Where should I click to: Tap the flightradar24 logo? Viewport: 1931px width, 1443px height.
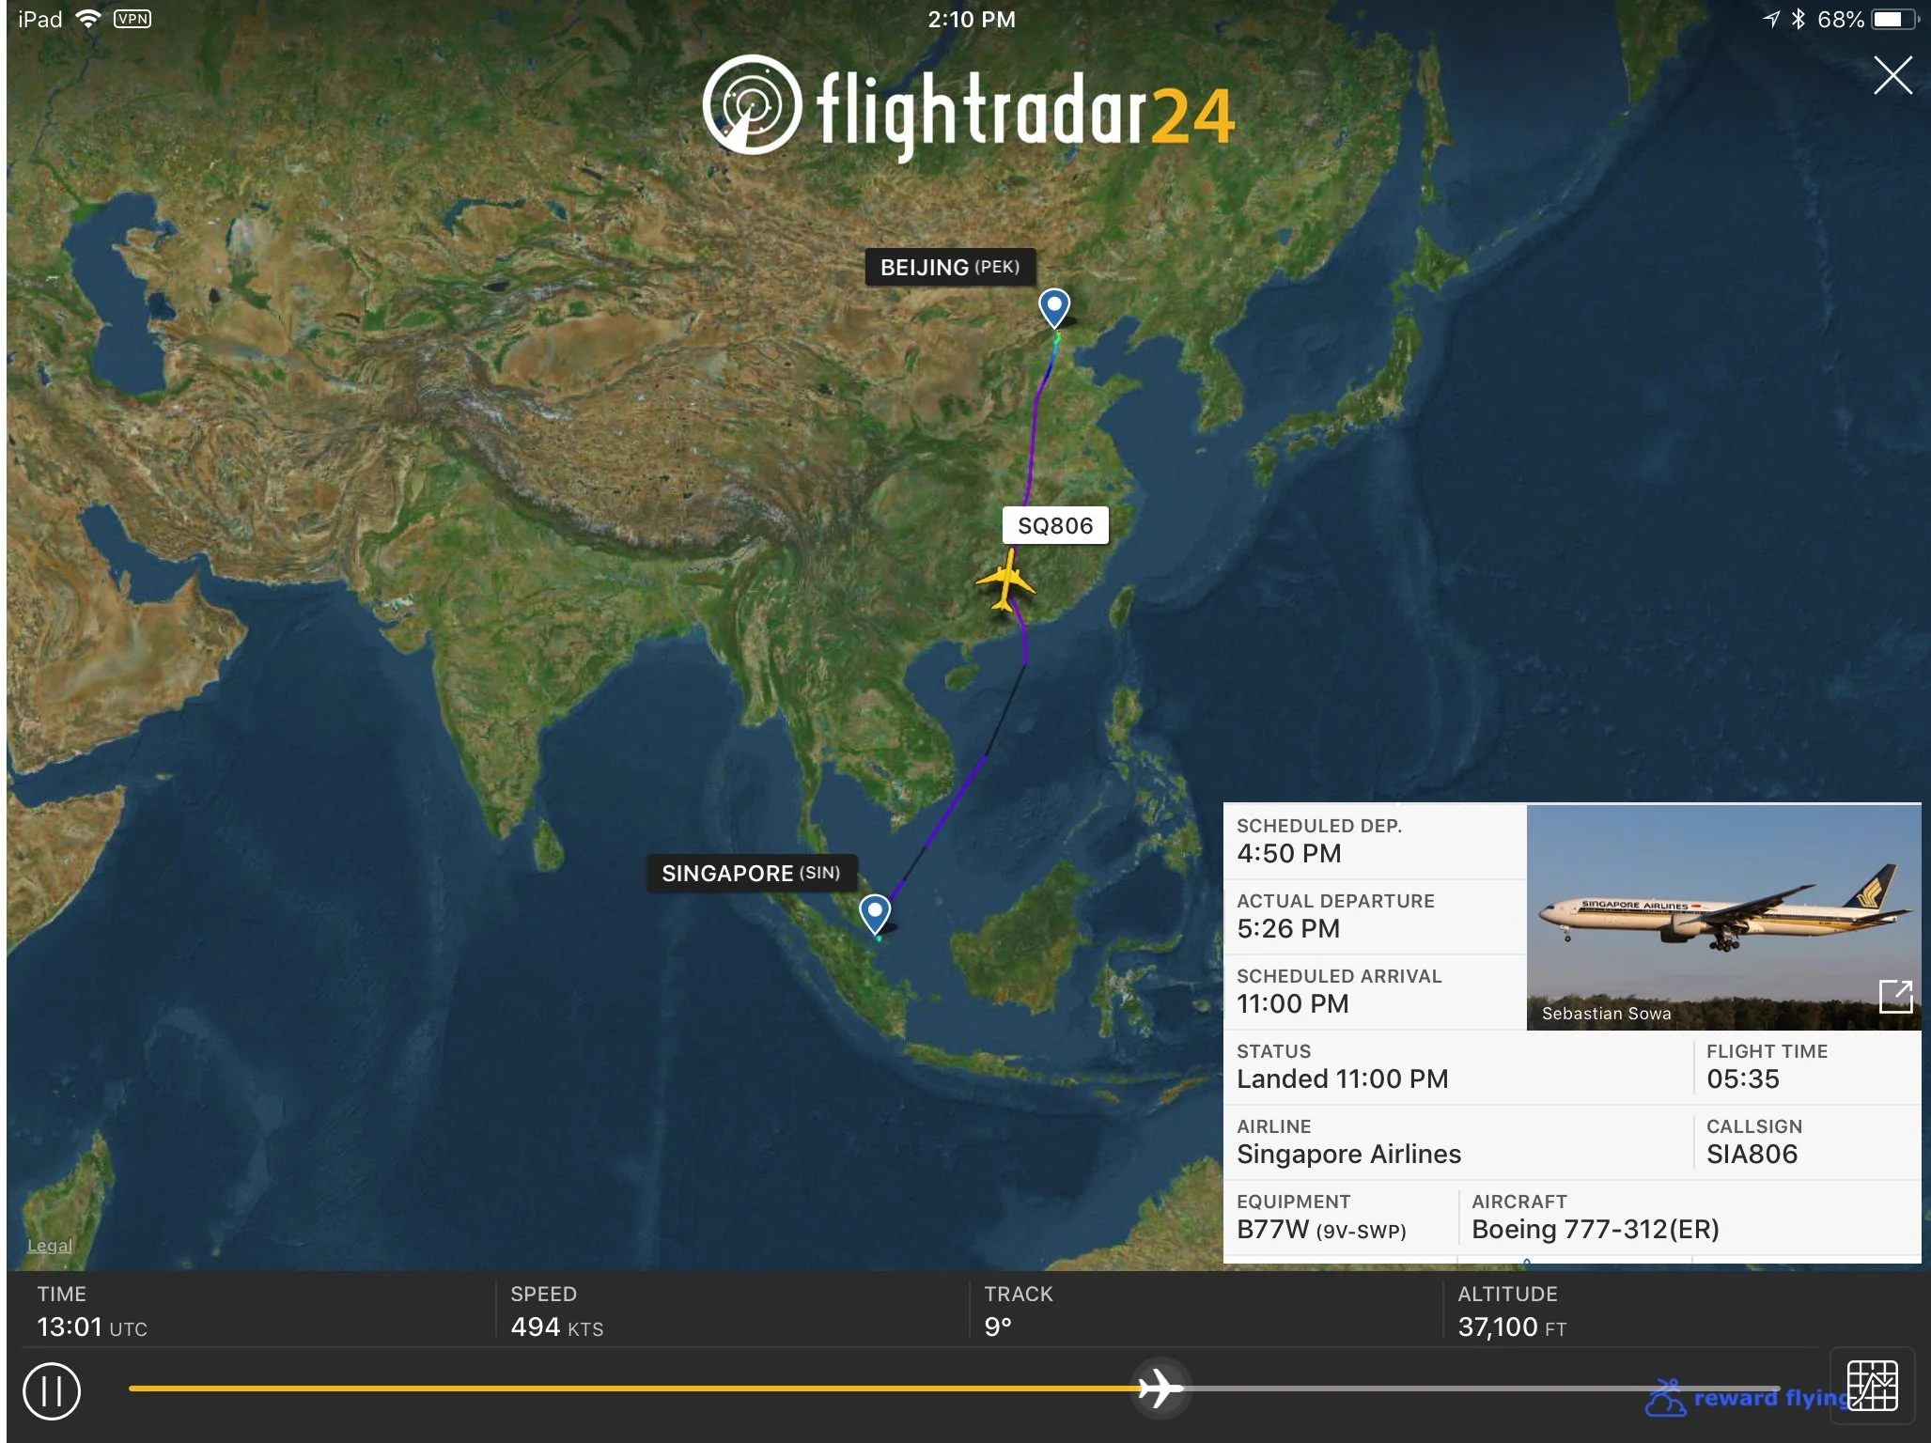[x=968, y=108]
